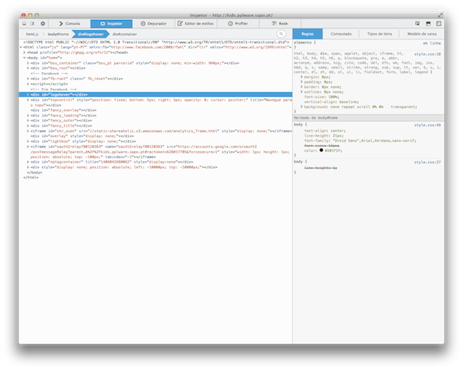Image resolution: width=463 pixels, height=370 pixels.
Task: Select the Regras sidebar tab
Action: [x=307, y=34]
